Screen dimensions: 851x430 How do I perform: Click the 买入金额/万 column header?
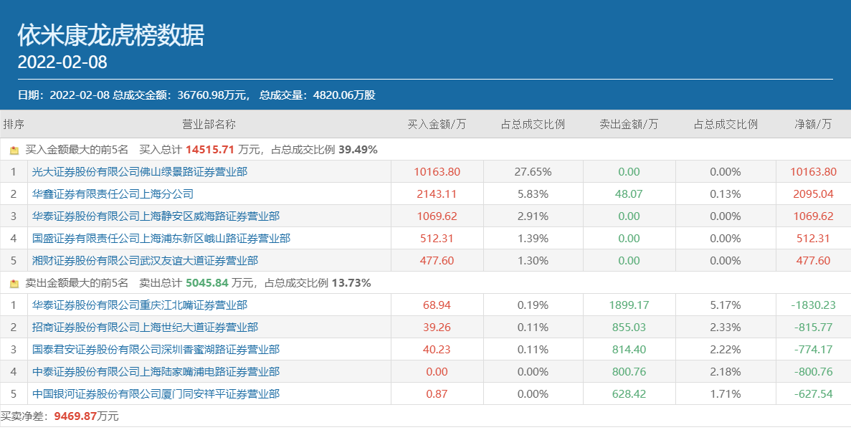click(x=437, y=124)
